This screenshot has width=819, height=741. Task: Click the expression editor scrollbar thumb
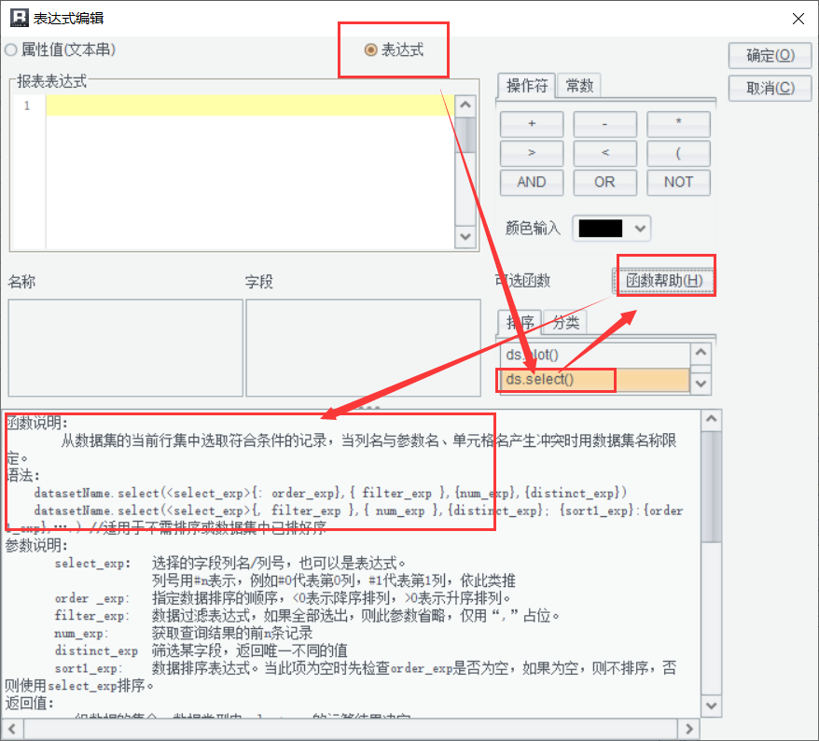(465, 134)
